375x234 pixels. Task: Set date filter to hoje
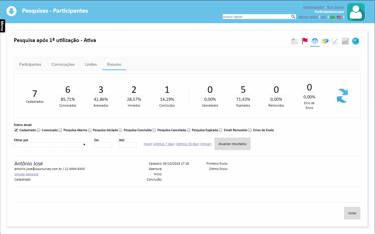[148, 144]
